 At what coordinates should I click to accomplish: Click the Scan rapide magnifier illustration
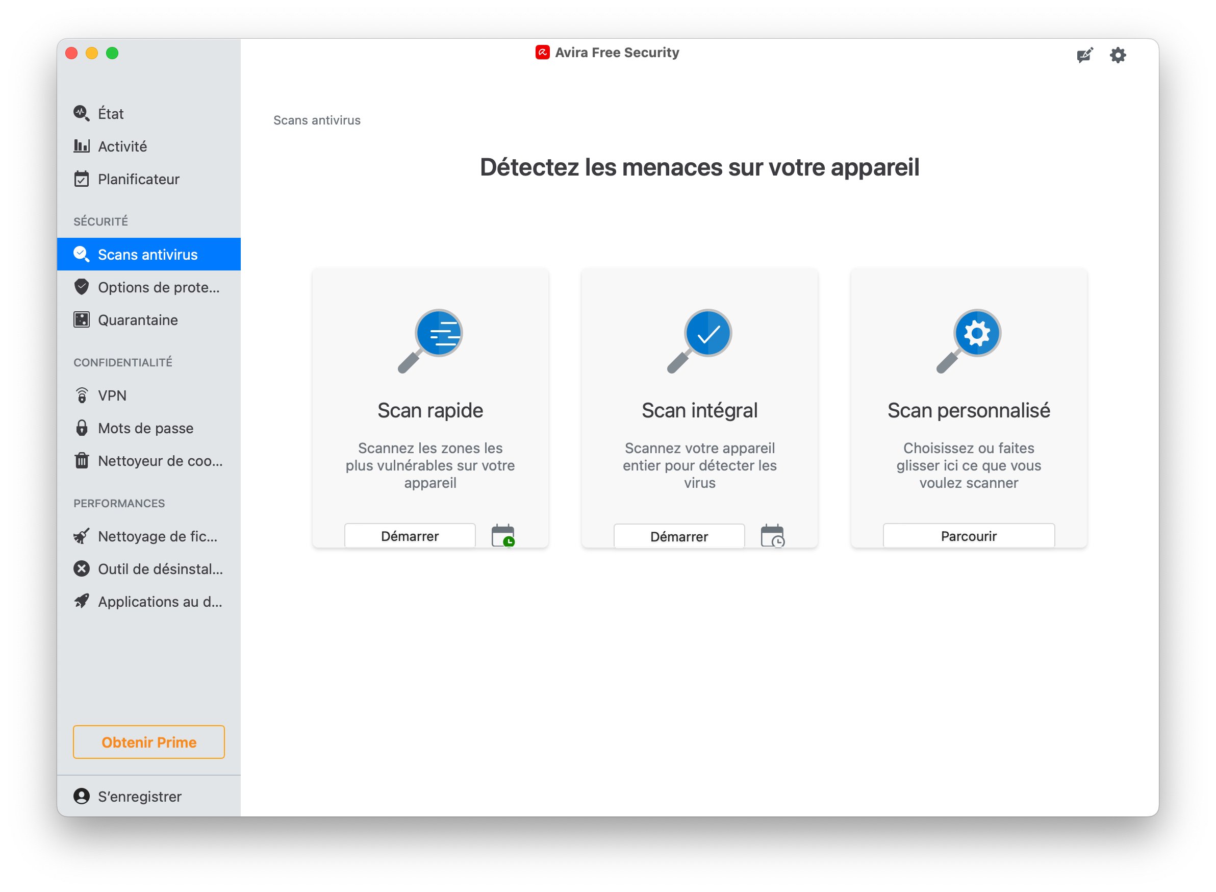tap(430, 341)
